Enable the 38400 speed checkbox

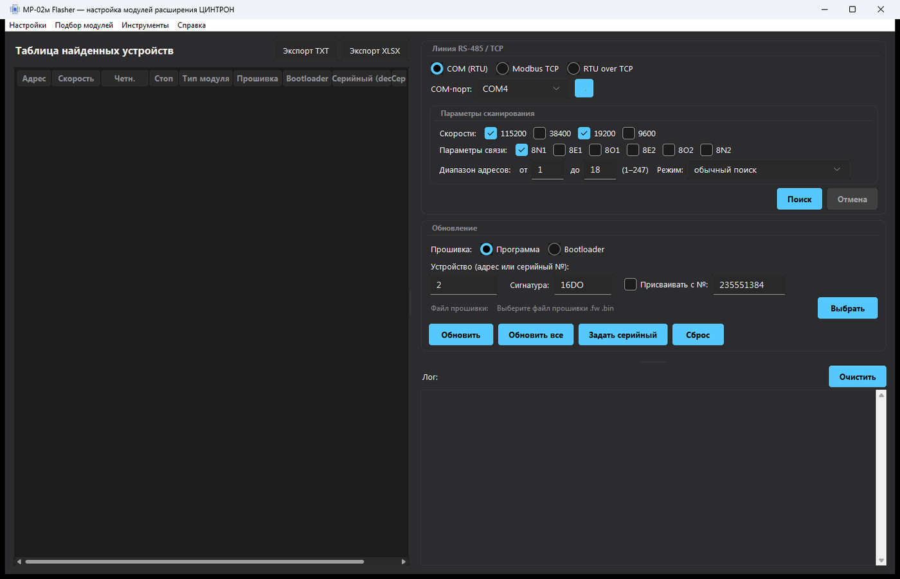[x=539, y=134]
